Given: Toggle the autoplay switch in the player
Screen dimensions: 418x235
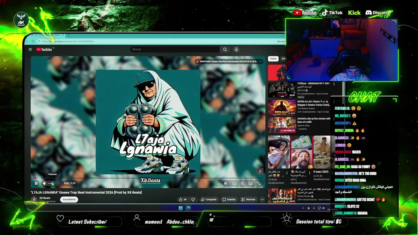Looking at the screenshot, I should click(225, 183).
